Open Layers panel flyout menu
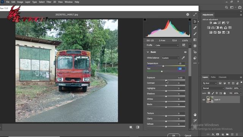 241,77
